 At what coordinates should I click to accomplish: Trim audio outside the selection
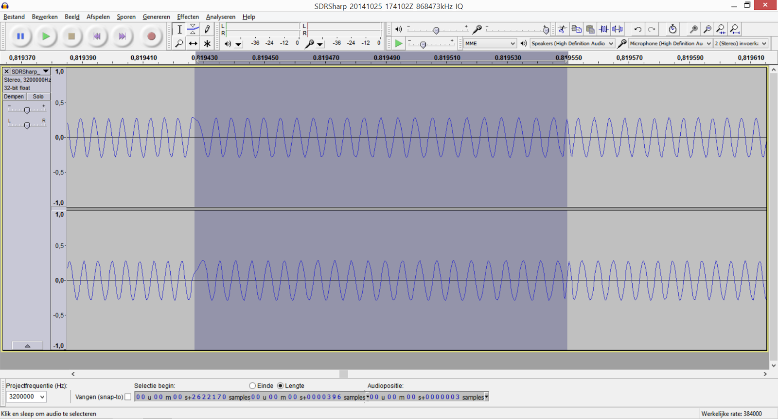click(x=604, y=29)
